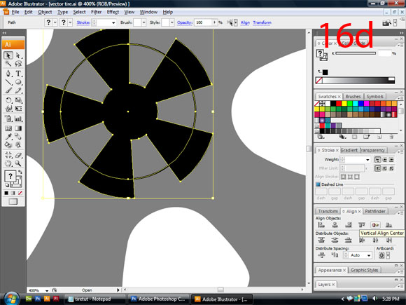Toggle the butt cap stroke option
Viewport: 406px width, 305px height.
click(x=378, y=159)
